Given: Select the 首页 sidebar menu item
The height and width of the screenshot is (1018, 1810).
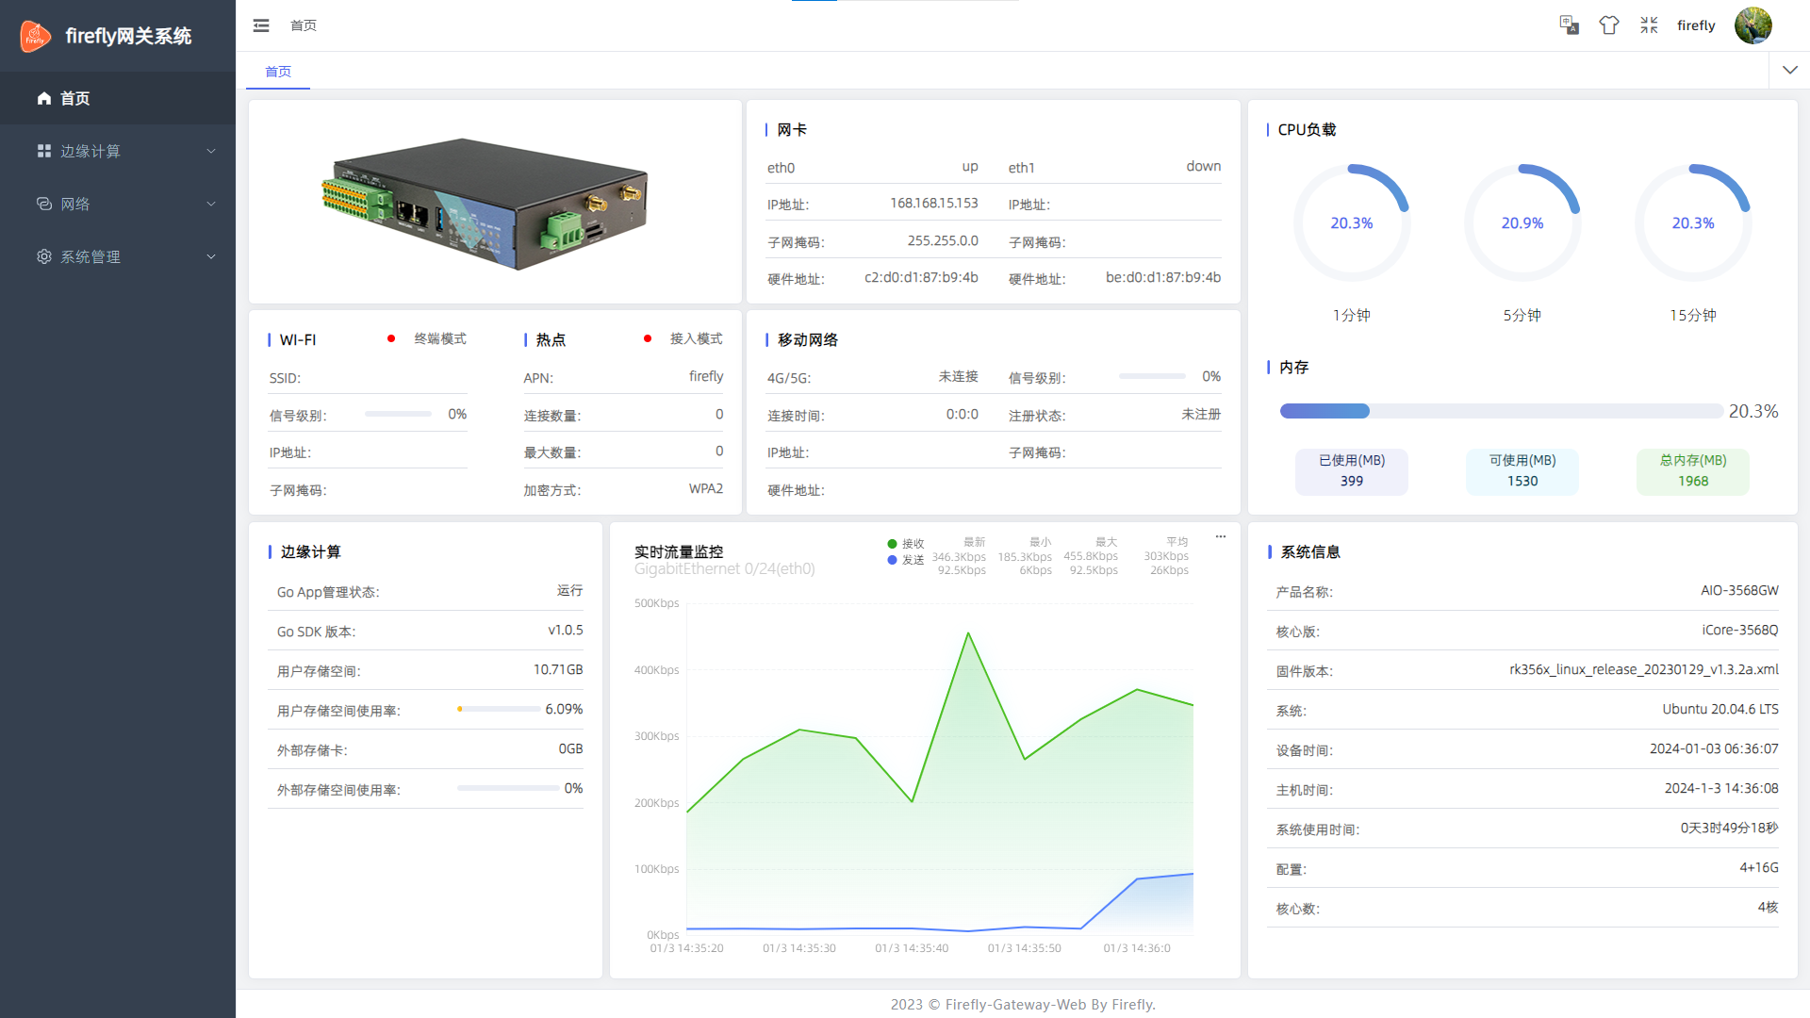Looking at the screenshot, I should click(118, 98).
